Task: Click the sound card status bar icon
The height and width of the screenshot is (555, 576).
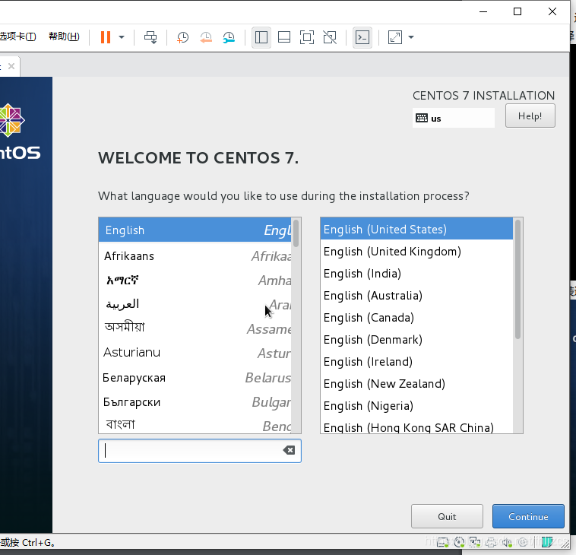Action: click(x=507, y=542)
